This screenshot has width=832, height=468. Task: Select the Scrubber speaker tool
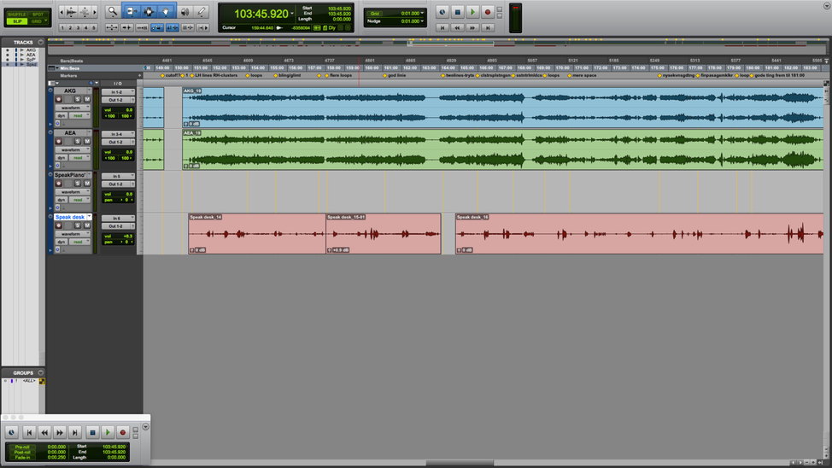tap(185, 12)
